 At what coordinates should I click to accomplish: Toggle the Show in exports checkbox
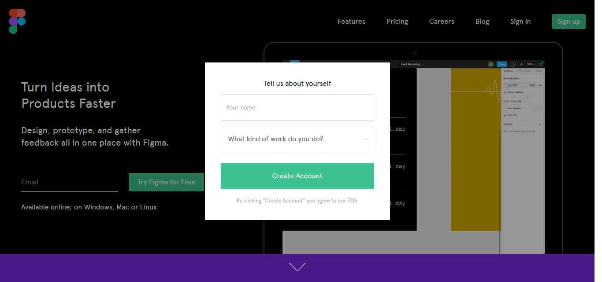click(505, 92)
